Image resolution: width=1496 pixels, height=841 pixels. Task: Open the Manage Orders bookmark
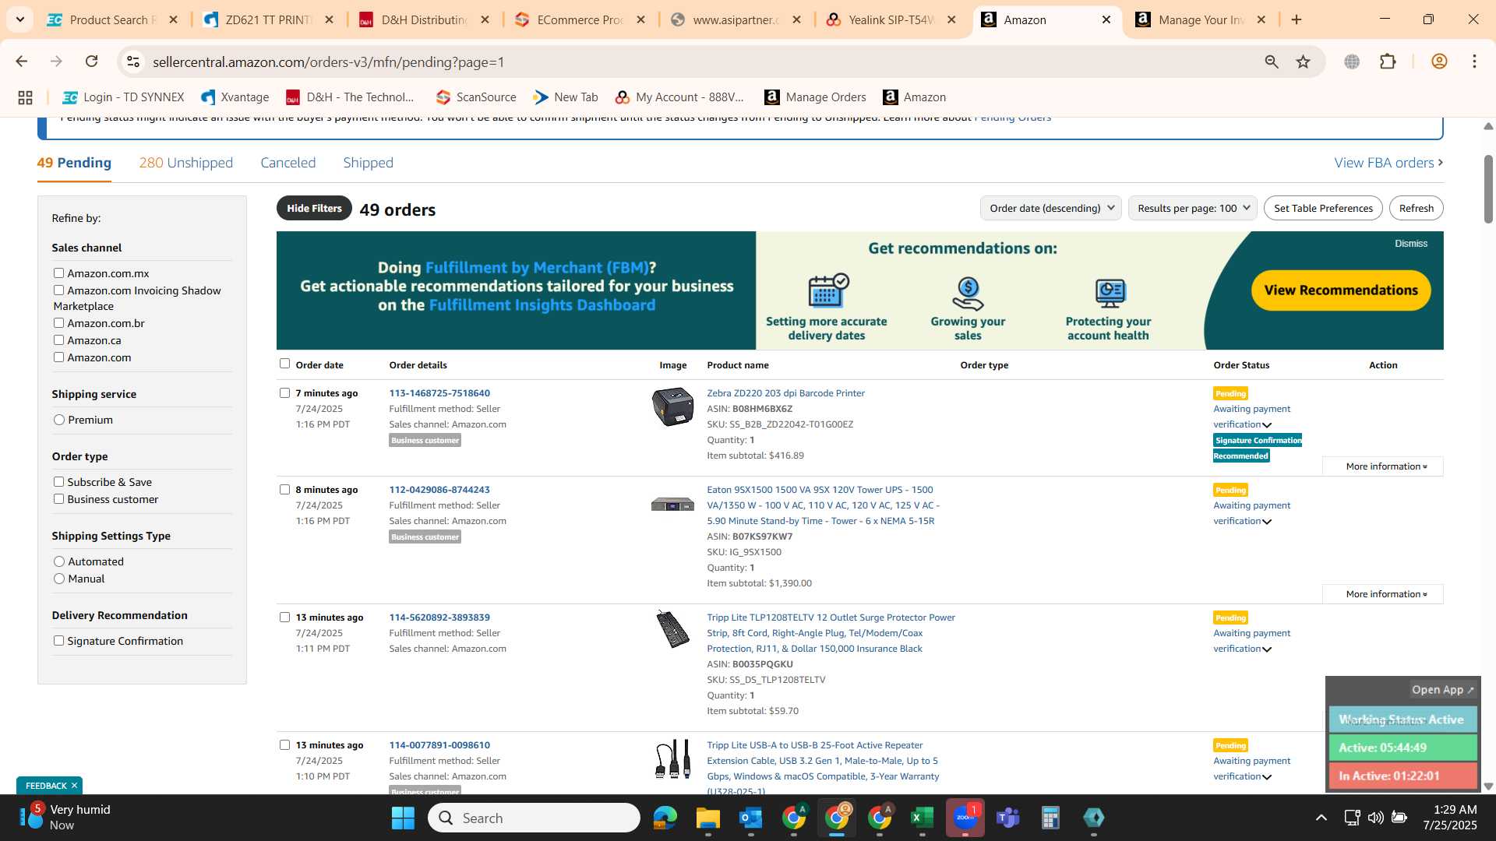coord(815,97)
